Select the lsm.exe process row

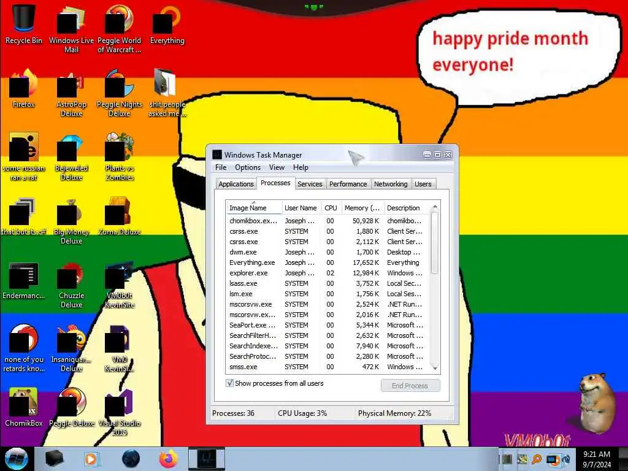[x=327, y=294]
